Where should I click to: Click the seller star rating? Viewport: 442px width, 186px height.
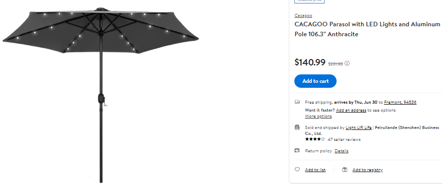tap(315, 139)
